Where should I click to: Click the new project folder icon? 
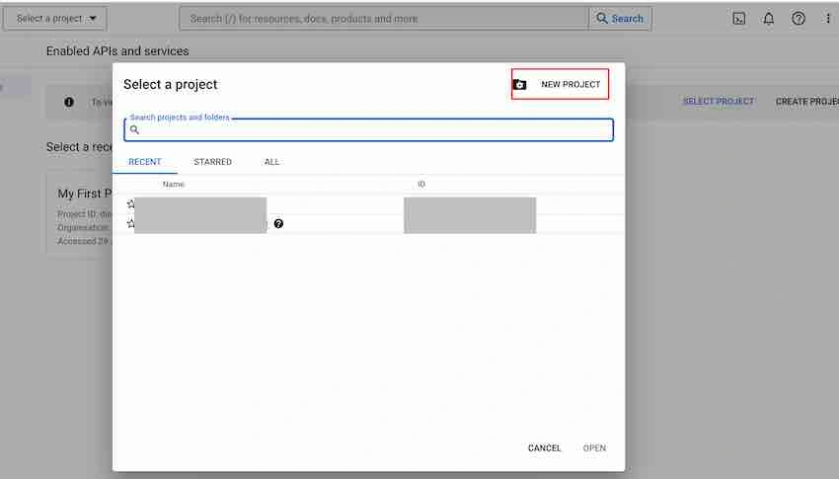click(519, 85)
